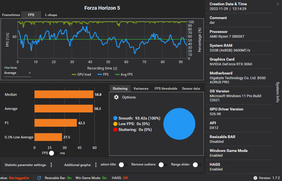The width and height of the screenshot is (282, 181).
Task: Click the Avg FPS legend entry
Action: [x=124, y=74]
